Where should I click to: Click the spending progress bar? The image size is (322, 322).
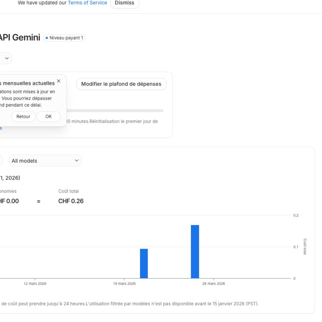pyautogui.click(x=115, y=111)
